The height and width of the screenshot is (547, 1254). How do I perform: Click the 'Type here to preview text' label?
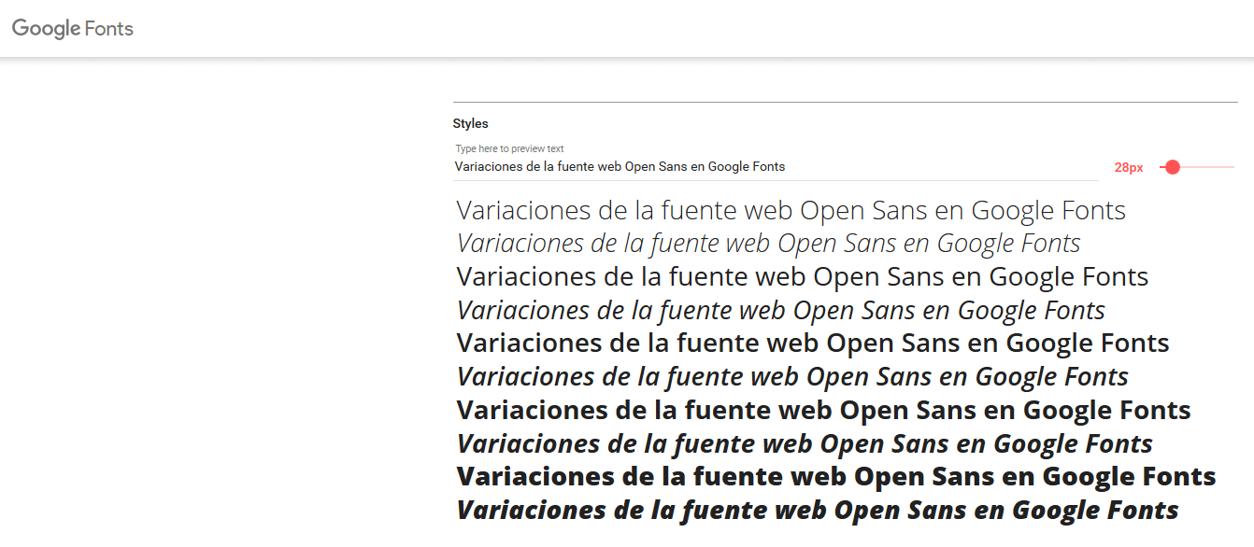(510, 148)
